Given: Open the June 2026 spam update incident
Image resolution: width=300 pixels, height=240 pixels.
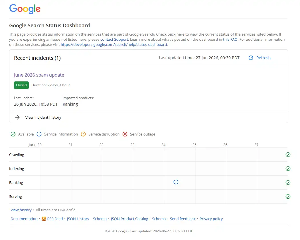Looking at the screenshot, I should pyautogui.click(x=39, y=75).
